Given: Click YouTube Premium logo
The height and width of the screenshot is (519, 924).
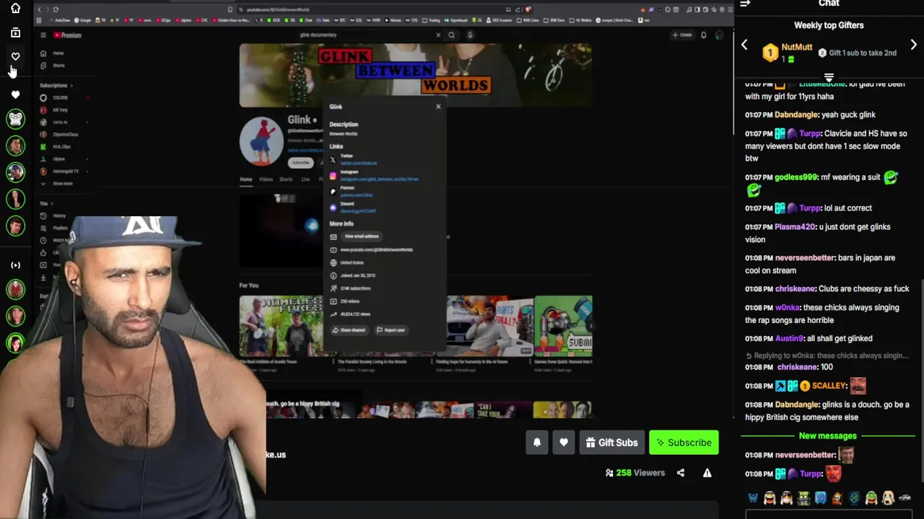Looking at the screenshot, I should pyautogui.click(x=67, y=35).
